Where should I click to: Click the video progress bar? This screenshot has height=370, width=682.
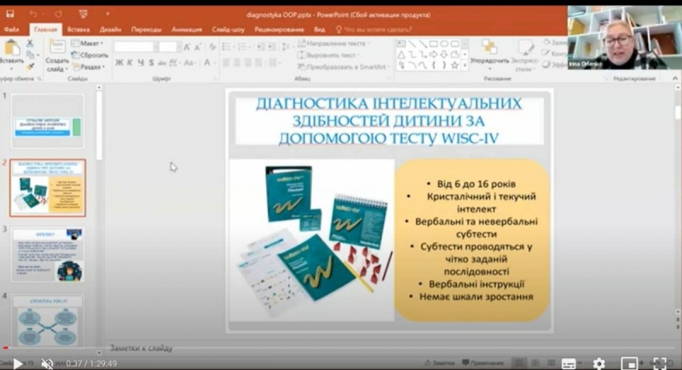pyautogui.click(x=341, y=355)
